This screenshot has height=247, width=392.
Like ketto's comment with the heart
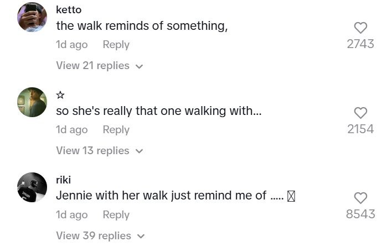pyautogui.click(x=360, y=28)
